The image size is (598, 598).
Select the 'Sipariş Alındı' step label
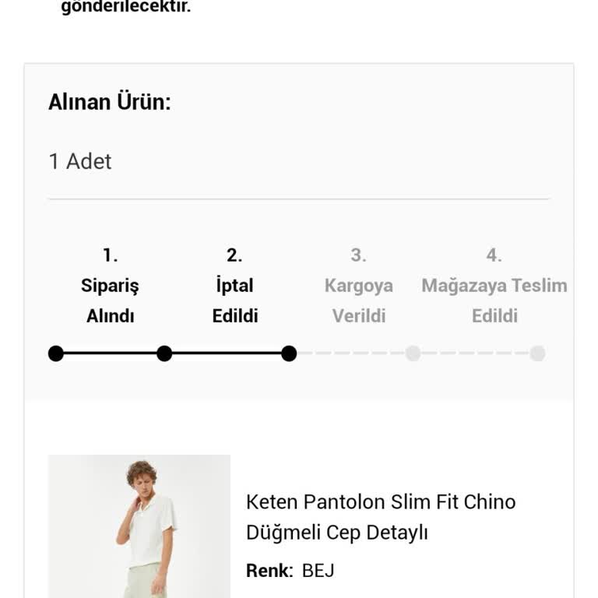pos(110,301)
